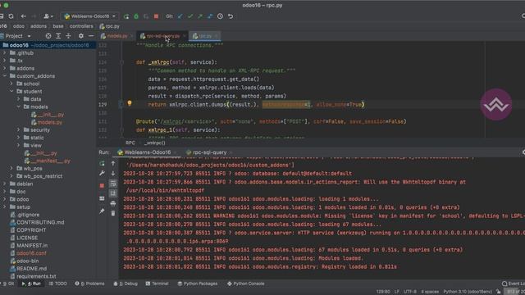The height and width of the screenshot is (295, 525).
Task: Click the synchronize/reload icon in toolbar
Action: coord(11,16)
